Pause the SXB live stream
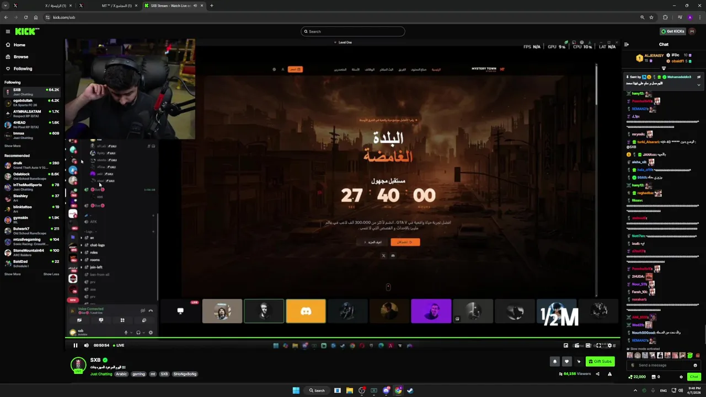This screenshot has width=706, height=397. click(76, 345)
